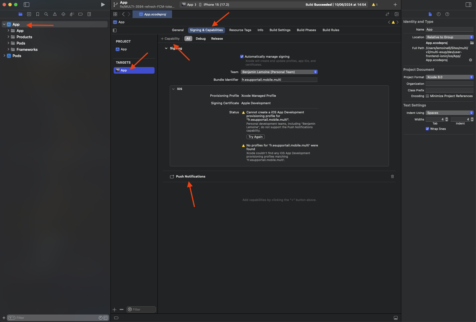Toggle Wrap lines checkbox
476x322 pixels.
pos(427,129)
